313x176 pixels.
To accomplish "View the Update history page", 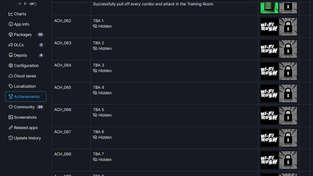I will pyautogui.click(x=26, y=138).
